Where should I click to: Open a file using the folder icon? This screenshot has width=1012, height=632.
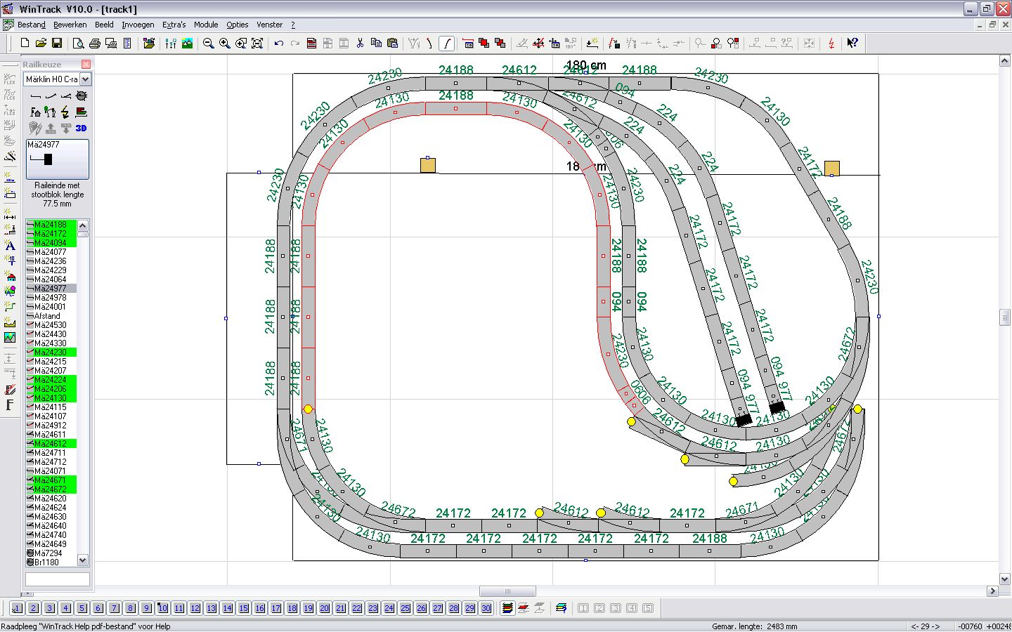point(41,44)
